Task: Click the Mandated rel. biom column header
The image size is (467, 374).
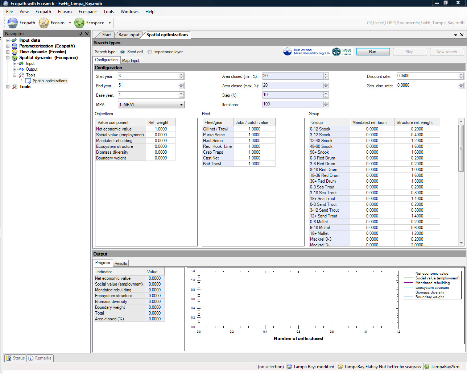Action: coord(372,122)
